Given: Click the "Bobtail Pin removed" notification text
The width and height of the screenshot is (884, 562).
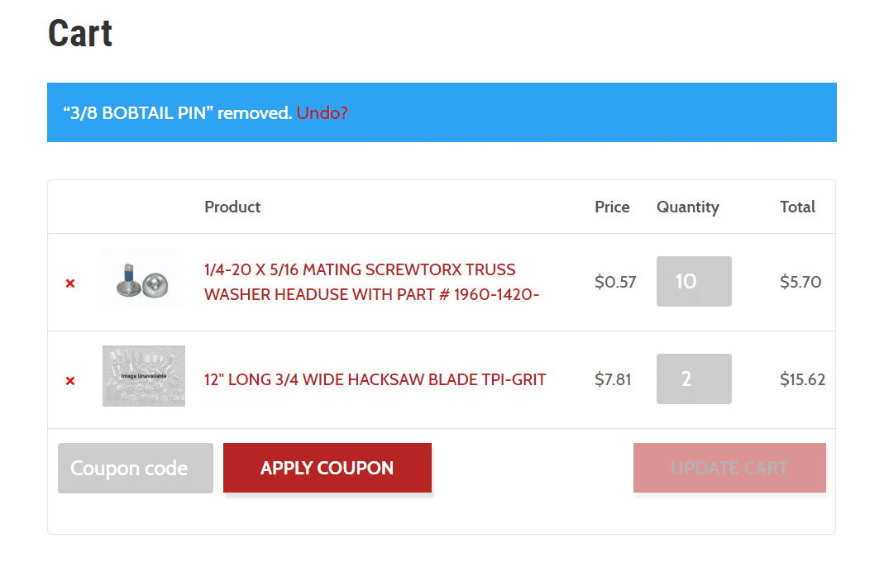Looking at the screenshot, I should coord(178,112).
